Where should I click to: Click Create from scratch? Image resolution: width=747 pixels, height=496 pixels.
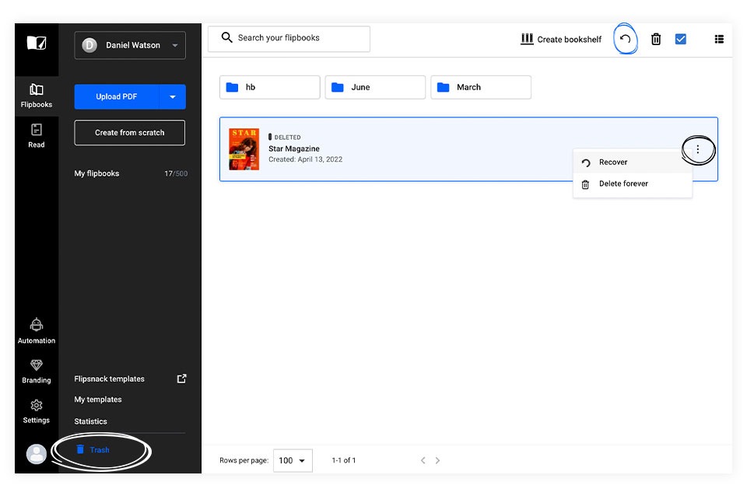(130, 132)
